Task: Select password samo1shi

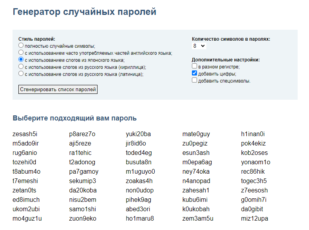Action: (83, 209)
